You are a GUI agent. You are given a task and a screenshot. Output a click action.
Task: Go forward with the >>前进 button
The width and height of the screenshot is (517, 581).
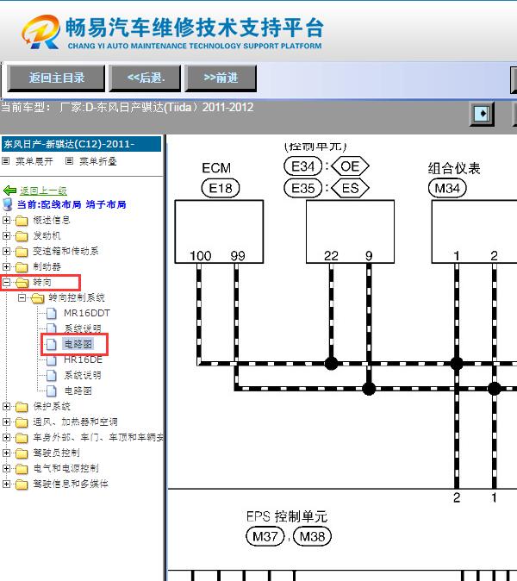click(x=221, y=78)
